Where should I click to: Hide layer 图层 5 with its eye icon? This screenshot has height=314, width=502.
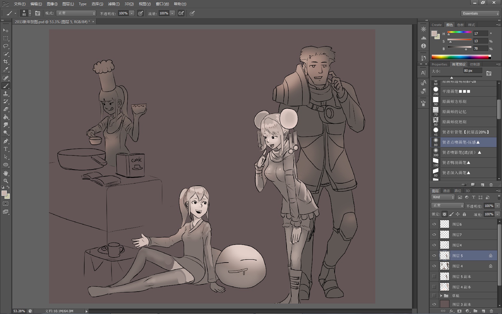point(434,256)
